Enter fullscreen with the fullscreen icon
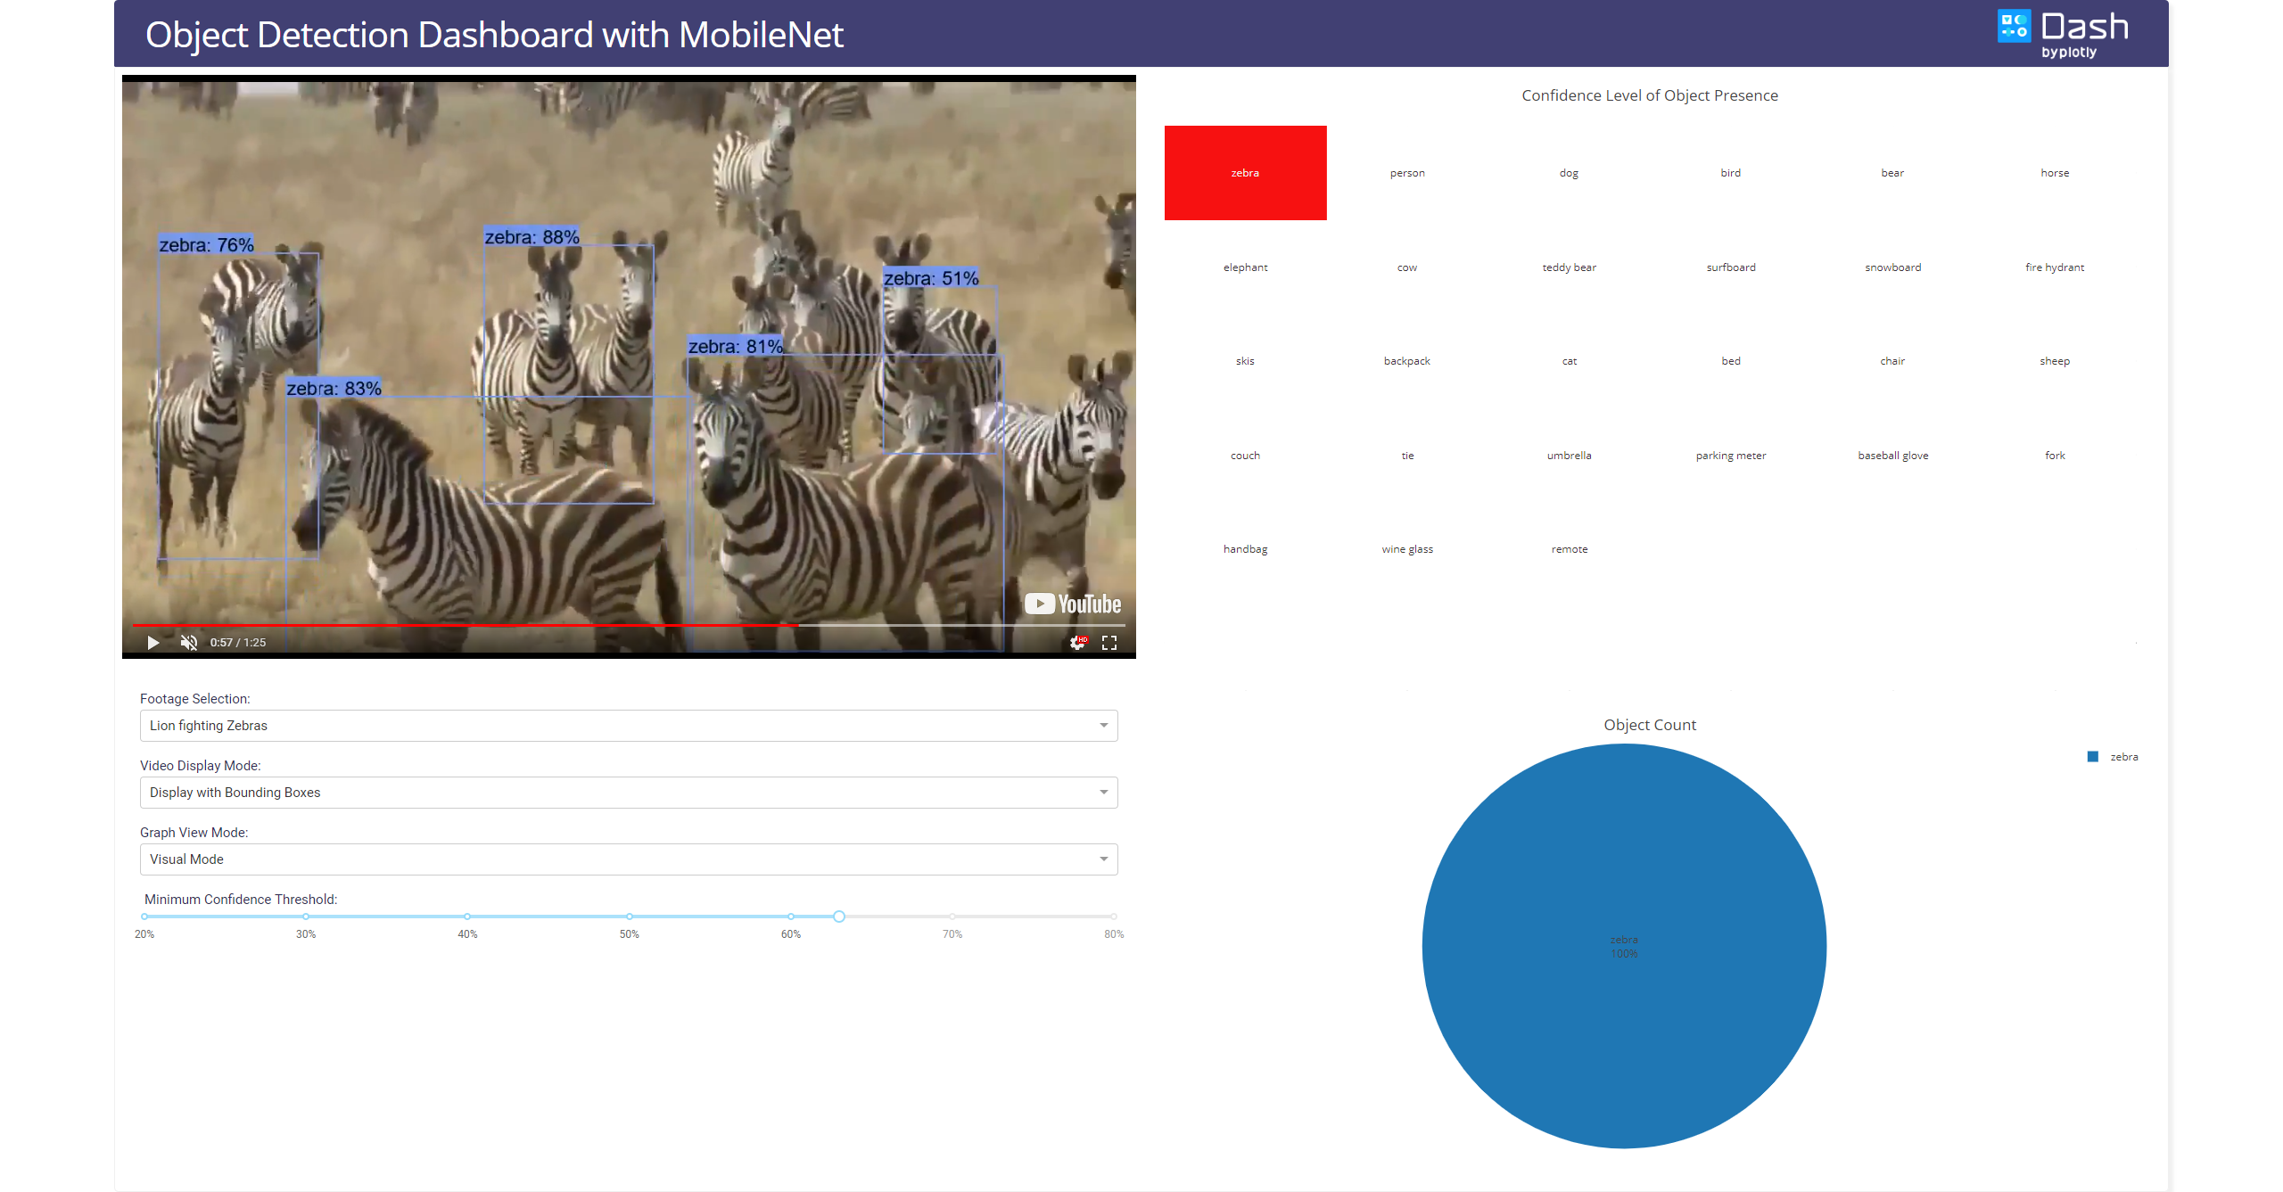 pyautogui.click(x=1109, y=642)
